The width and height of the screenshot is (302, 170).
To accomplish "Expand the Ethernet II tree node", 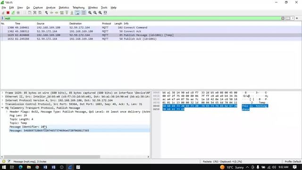I will point(2,96).
